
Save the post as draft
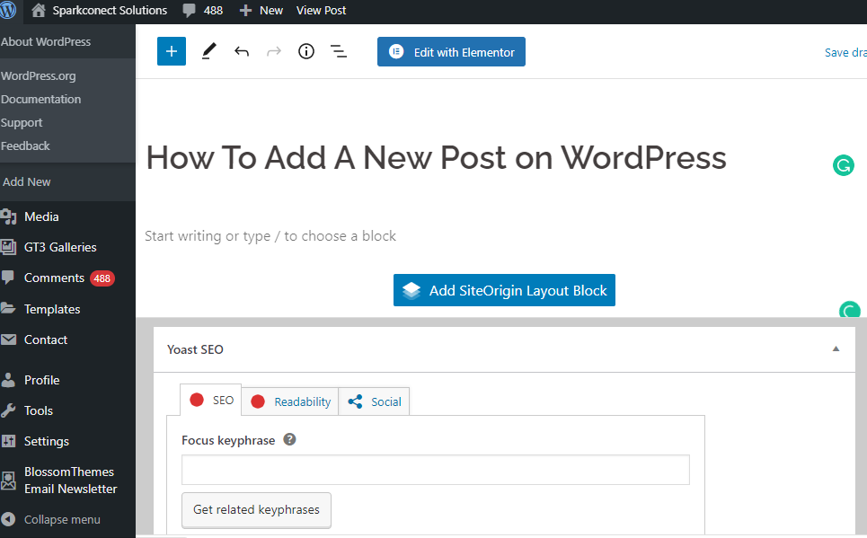845,52
